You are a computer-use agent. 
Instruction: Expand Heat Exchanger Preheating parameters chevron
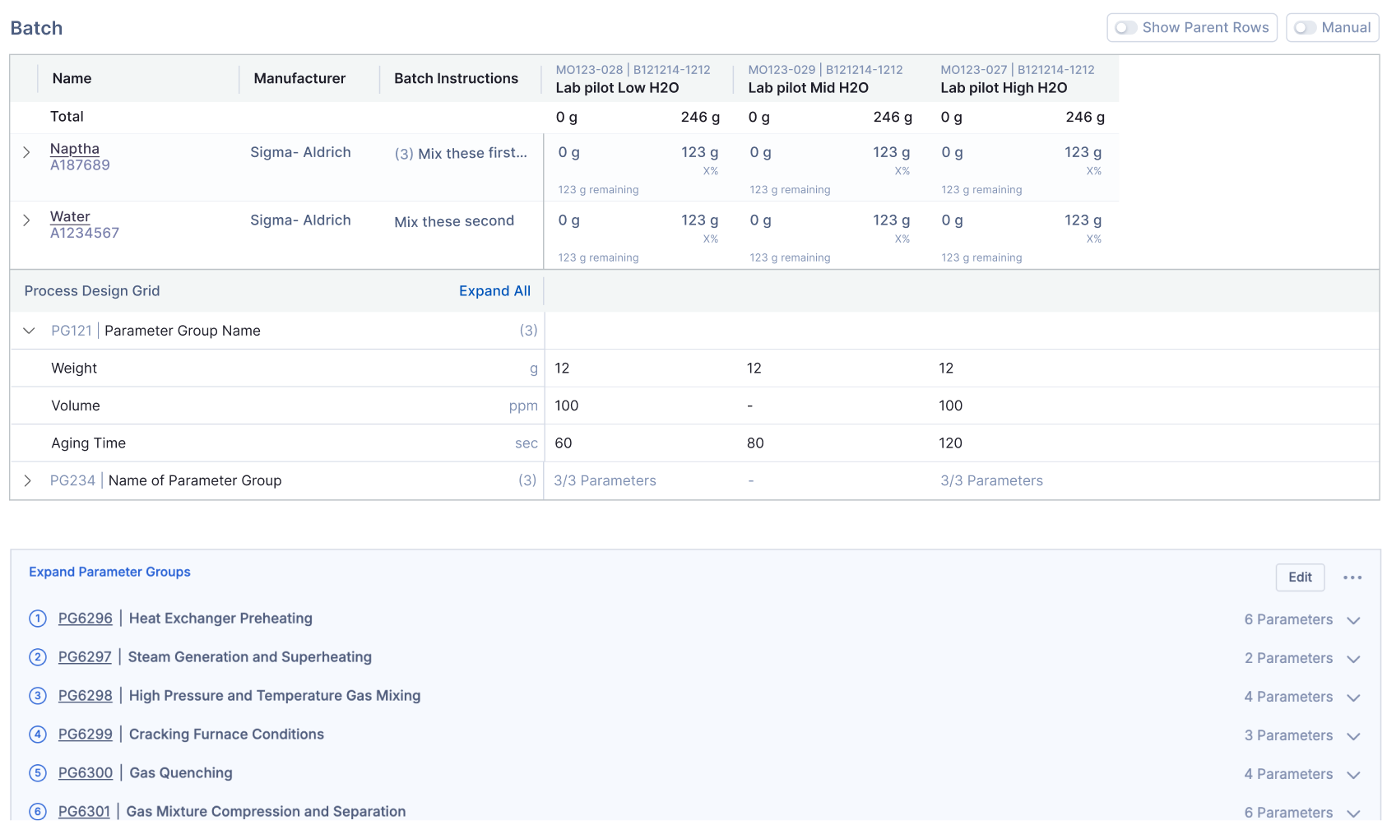coord(1353,620)
